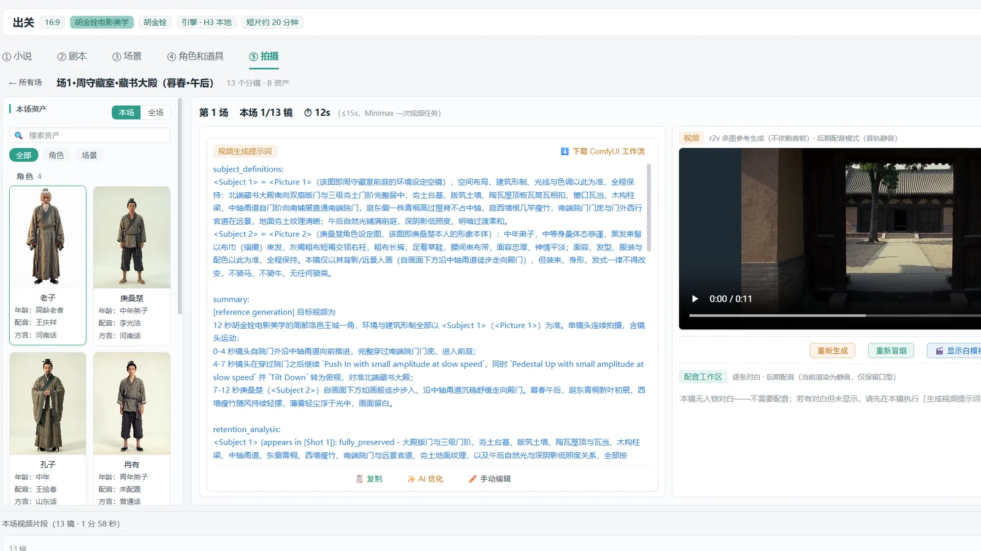Copy the video generation prompt
This screenshot has width=981, height=551.
pos(369,479)
